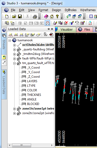The image size is (97, 148).
Task: Click the Print icon in toolbar
Action: coord(35,16)
